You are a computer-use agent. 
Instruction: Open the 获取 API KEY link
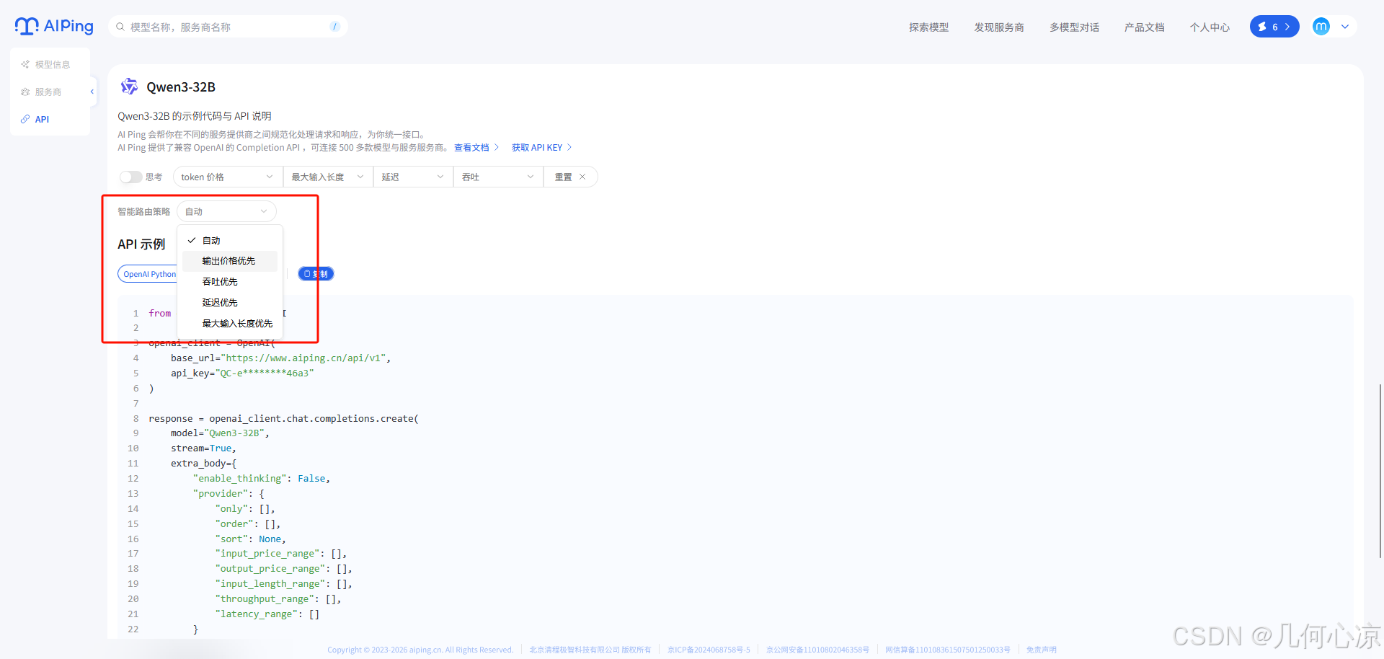541,148
